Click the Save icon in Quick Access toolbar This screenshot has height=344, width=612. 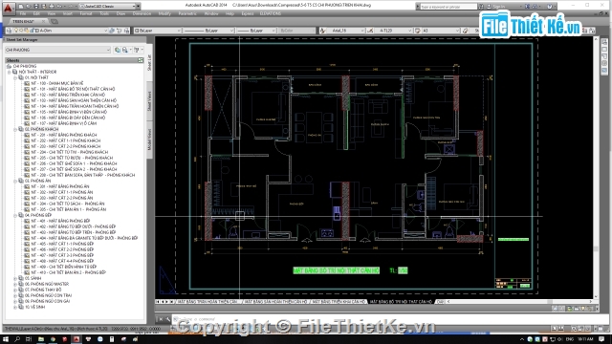coord(36,7)
